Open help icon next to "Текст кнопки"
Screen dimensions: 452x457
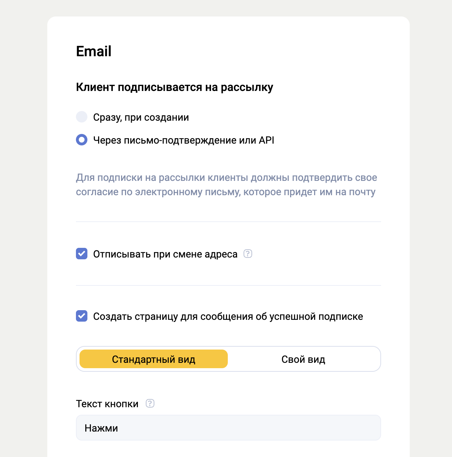[150, 404]
